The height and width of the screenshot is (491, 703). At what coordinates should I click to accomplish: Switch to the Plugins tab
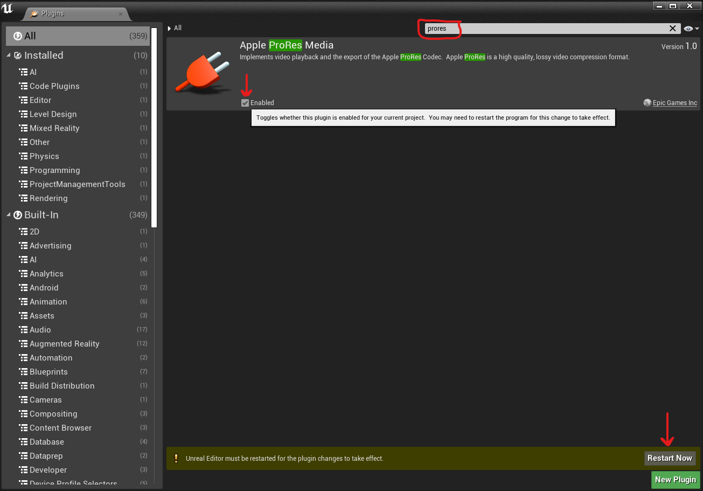coord(76,13)
